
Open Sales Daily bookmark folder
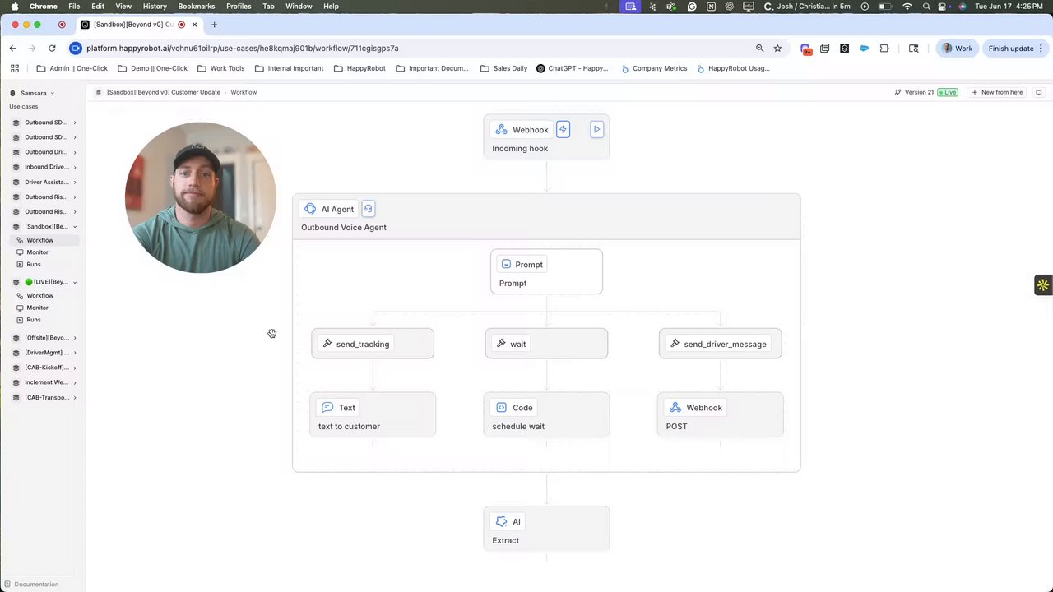point(503,68)
